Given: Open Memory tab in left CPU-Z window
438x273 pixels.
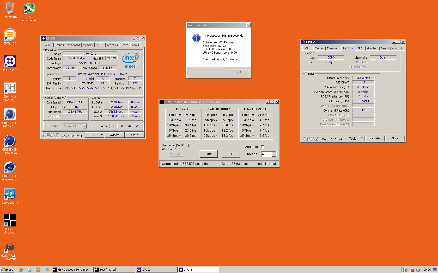Looking at the screenshot, I should click(88, 45).
